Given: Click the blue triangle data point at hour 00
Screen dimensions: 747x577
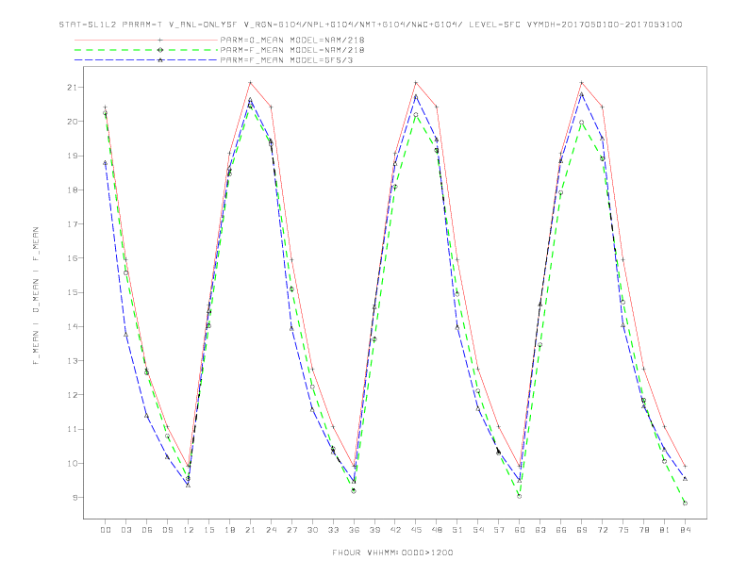Looking at the screenshot, I should (106, 163).
